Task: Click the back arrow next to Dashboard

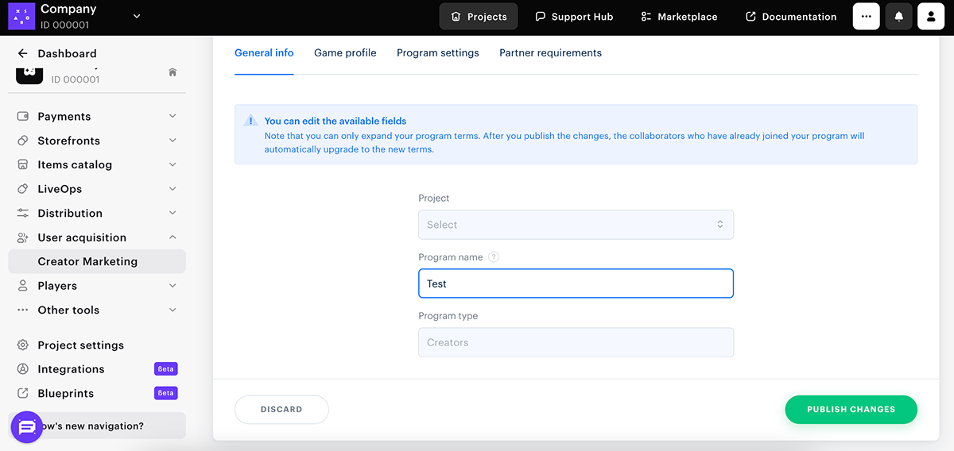Action: tap(22, 53)
